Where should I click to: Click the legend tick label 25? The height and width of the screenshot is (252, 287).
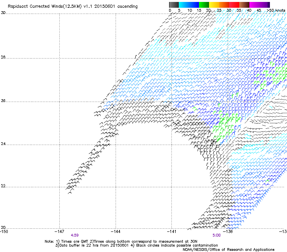(x=219, y=10)
